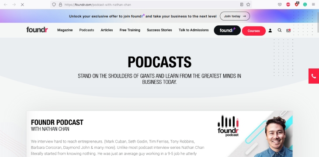Click the foundr podcast logo image
Image resolution: width=319 pixels, height=157 pixels.
coord(228,126)
